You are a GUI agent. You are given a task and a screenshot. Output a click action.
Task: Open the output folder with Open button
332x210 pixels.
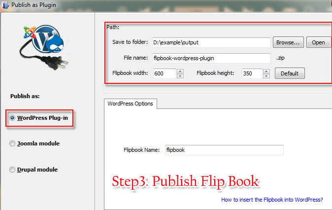click(x=318, y=42)
